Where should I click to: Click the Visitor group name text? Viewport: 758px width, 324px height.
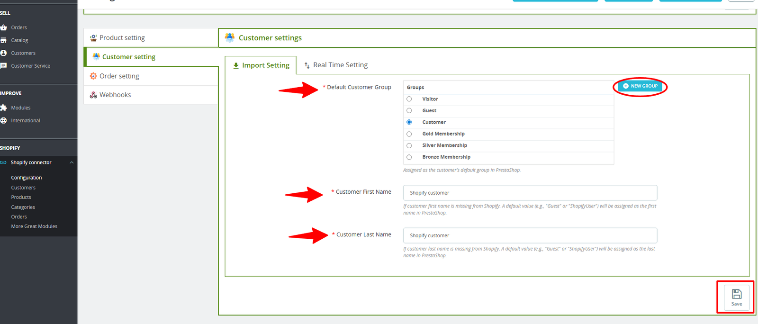click(x=430, y=99)
